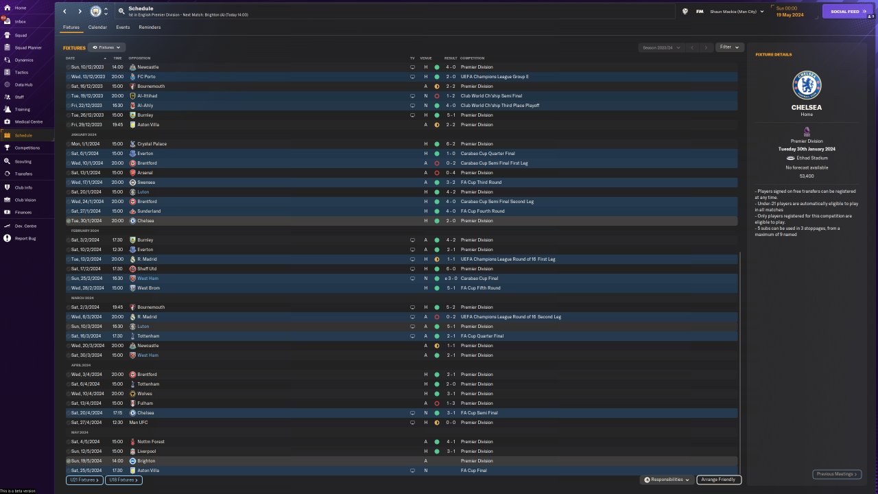The height and width of the screenshot is (494, 878).
Task: Click the Result column header
Action: tap(451, 58)
